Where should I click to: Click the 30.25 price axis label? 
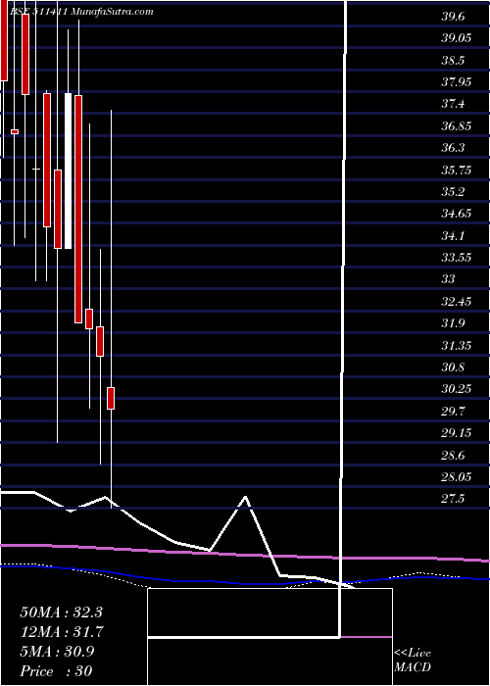click(x=457, y=389)
